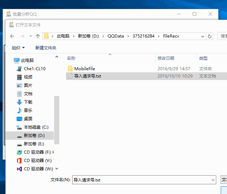
Task: Close the 批量分析QQ window
Action: (x=210, y=14)
